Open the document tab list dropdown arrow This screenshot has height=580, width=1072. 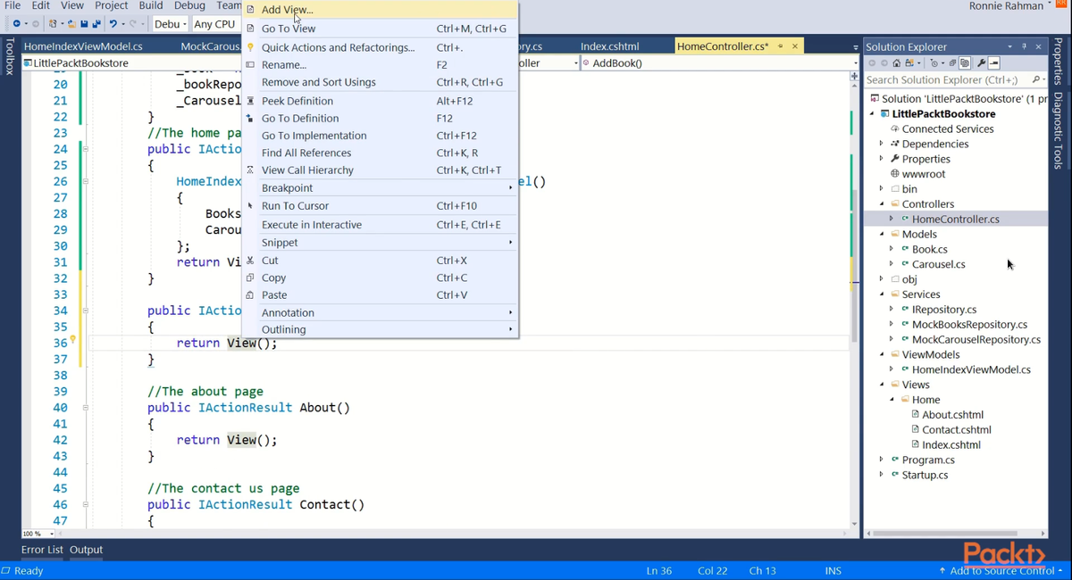click(856, 46)
